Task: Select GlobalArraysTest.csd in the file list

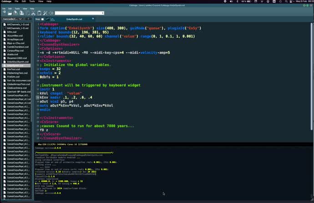Action: [16, 84]
